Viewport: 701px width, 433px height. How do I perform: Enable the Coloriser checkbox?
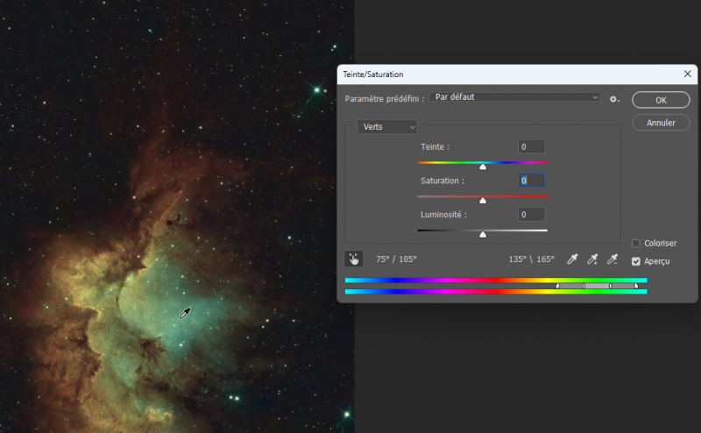click(x=636, y=244)
